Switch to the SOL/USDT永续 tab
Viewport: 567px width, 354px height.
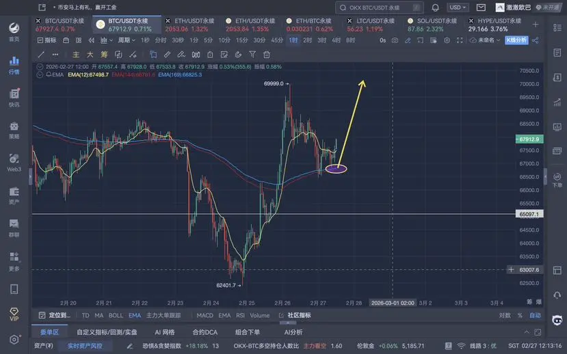tap(432, 25)
